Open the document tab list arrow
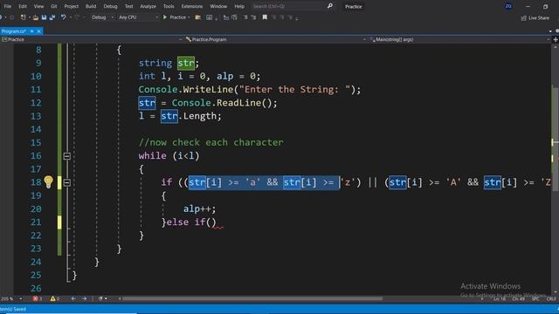 tap(550, 31)
